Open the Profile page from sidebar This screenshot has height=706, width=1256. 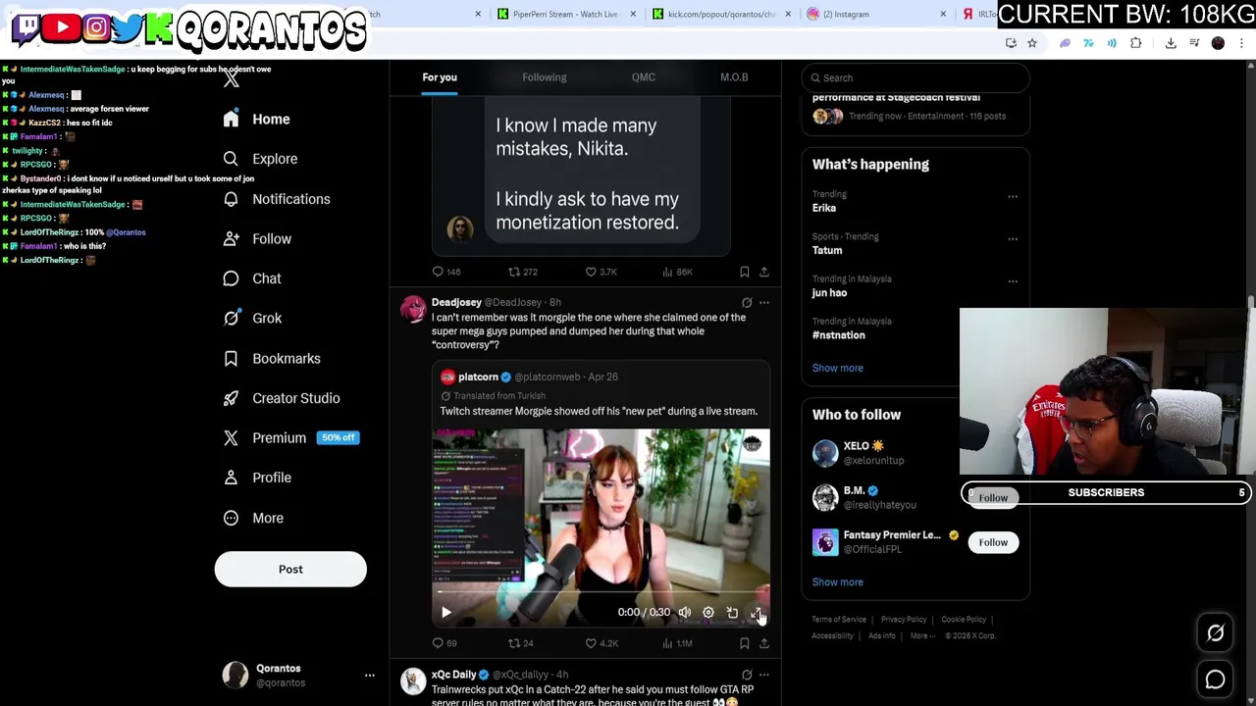257,478
